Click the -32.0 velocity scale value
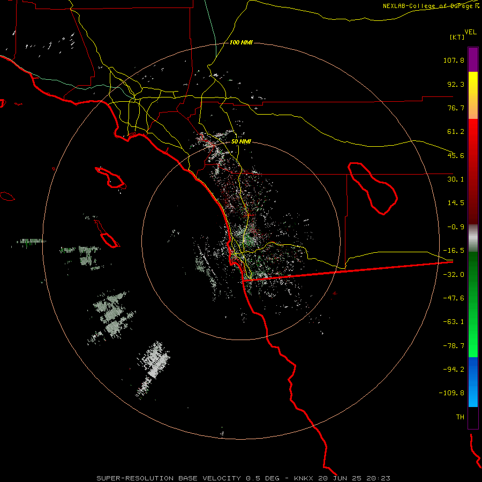 (x=454, y=275)
